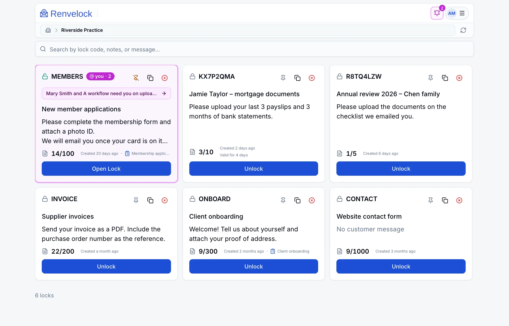Unpin the MEMBERS lock
Image resolution: width=509 pixels, height=326 pixels.
pos(136,78)
